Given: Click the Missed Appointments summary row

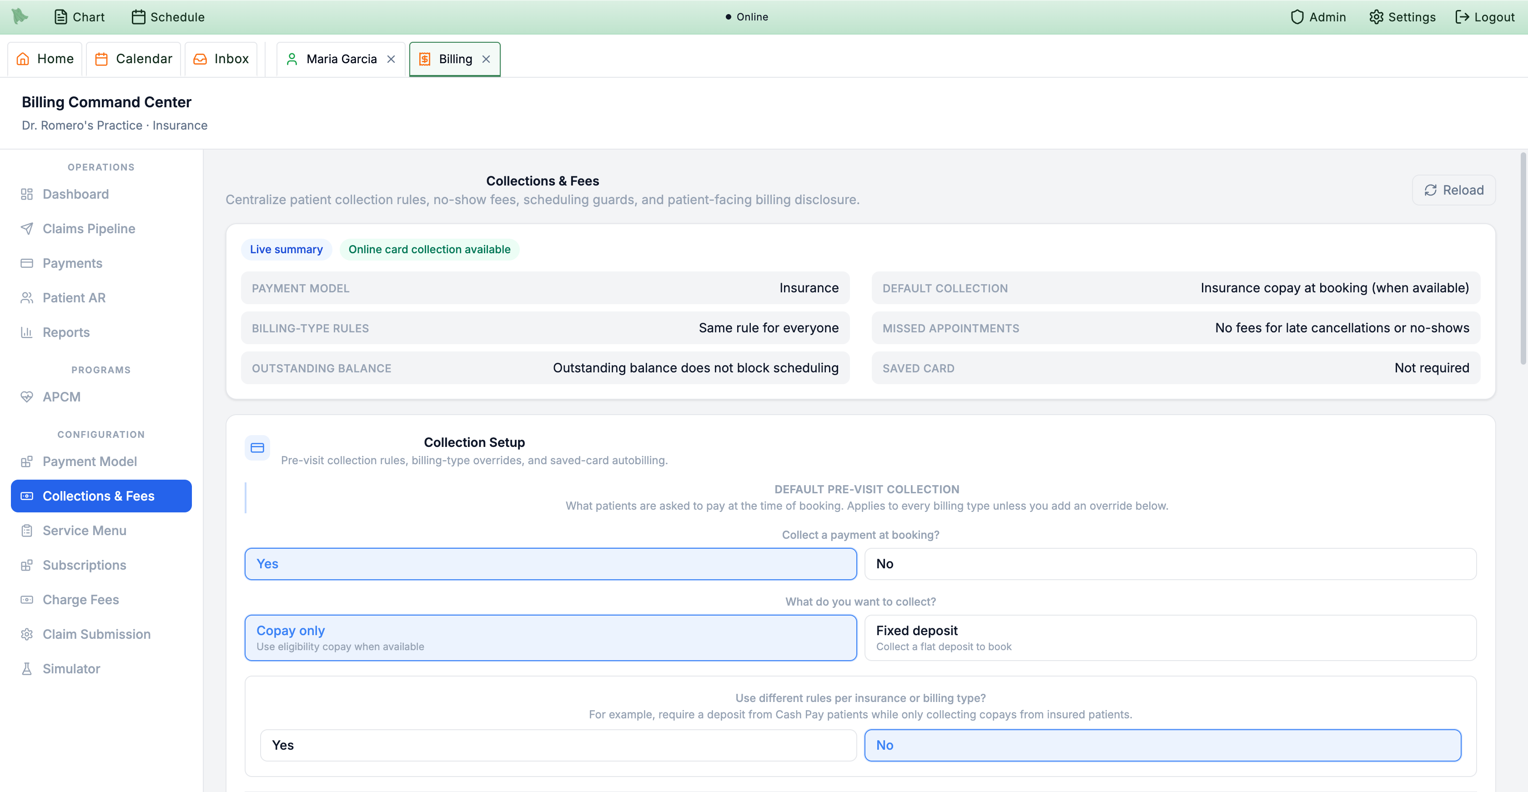Looking at the screenshot, I should tap(1176, 328).
